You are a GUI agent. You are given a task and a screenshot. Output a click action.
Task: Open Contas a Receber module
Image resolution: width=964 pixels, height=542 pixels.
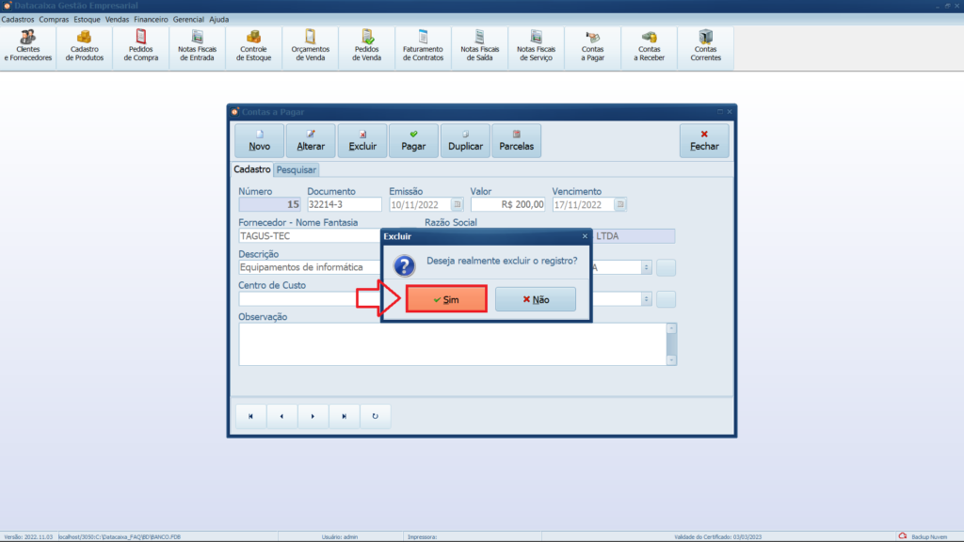(649, 46)
